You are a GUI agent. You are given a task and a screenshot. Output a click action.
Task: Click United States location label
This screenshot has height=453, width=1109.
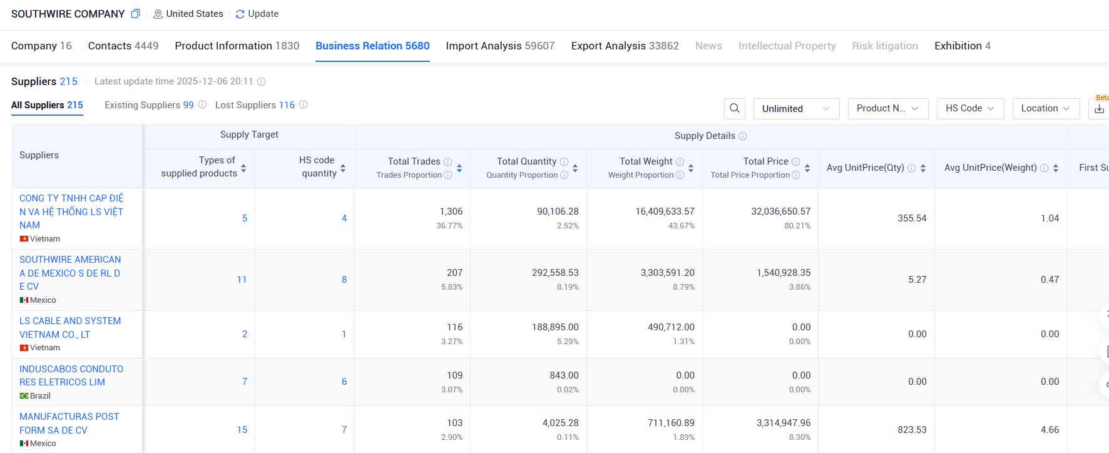[x=195, y=14]
